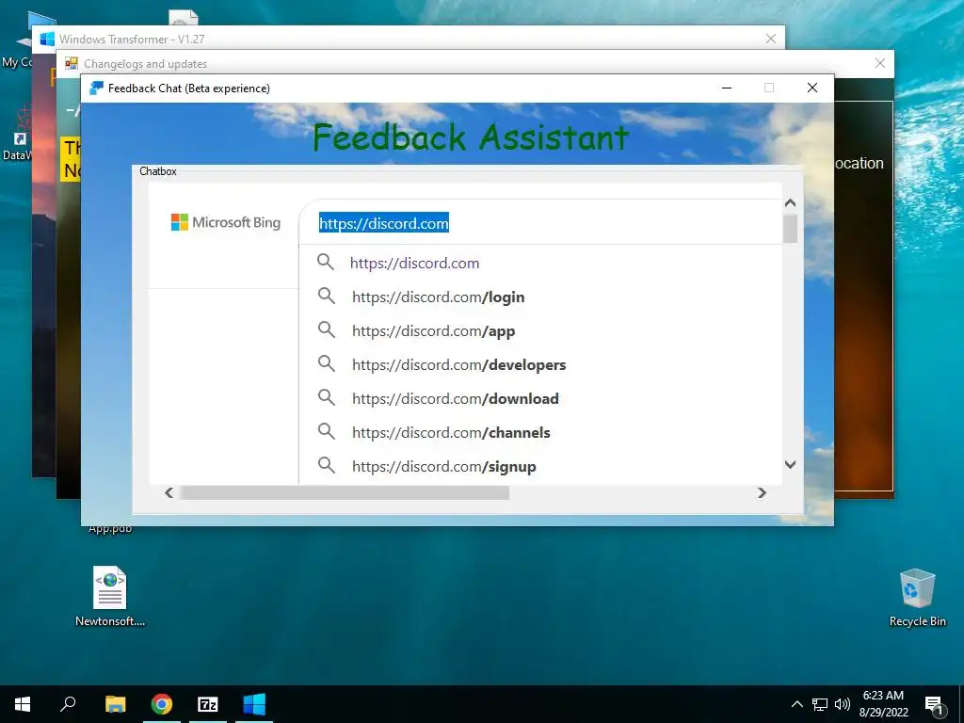964x723 pixels.
Task: Click the chatbox vertical scrollbar up arrow
Action: 791,203
